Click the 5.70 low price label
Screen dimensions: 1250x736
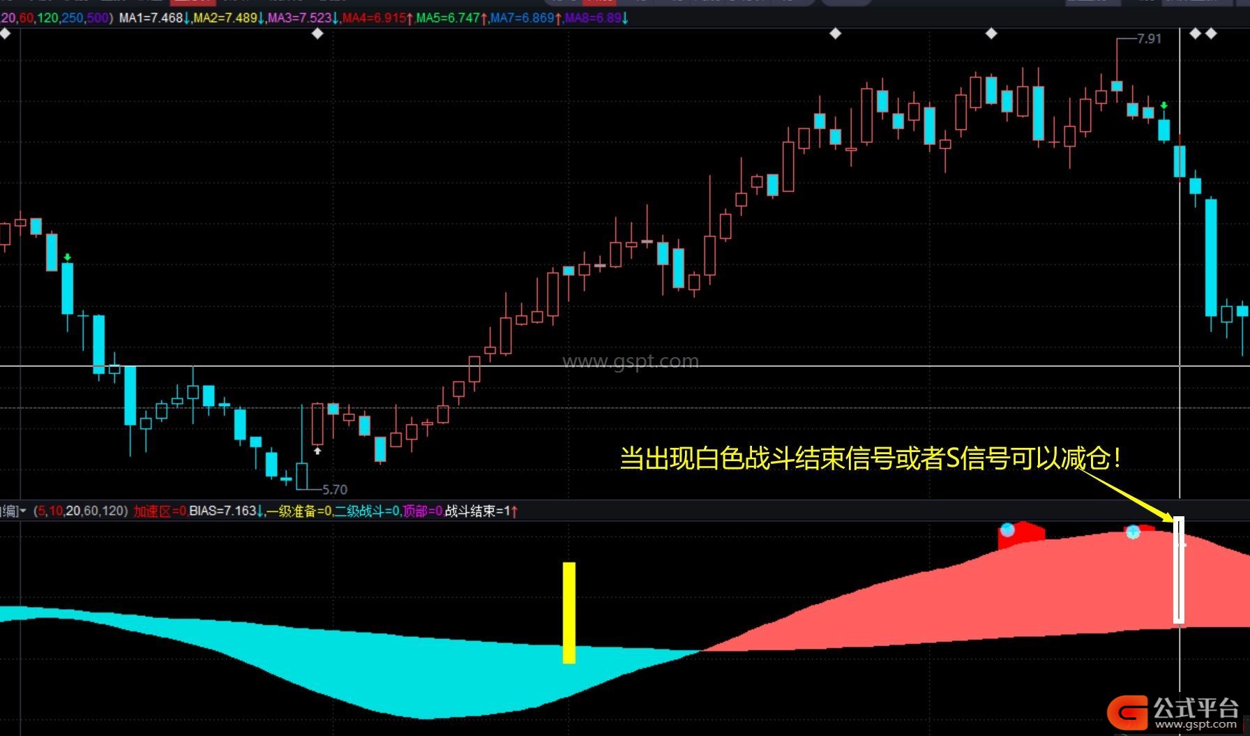click(x=335, y=490)
